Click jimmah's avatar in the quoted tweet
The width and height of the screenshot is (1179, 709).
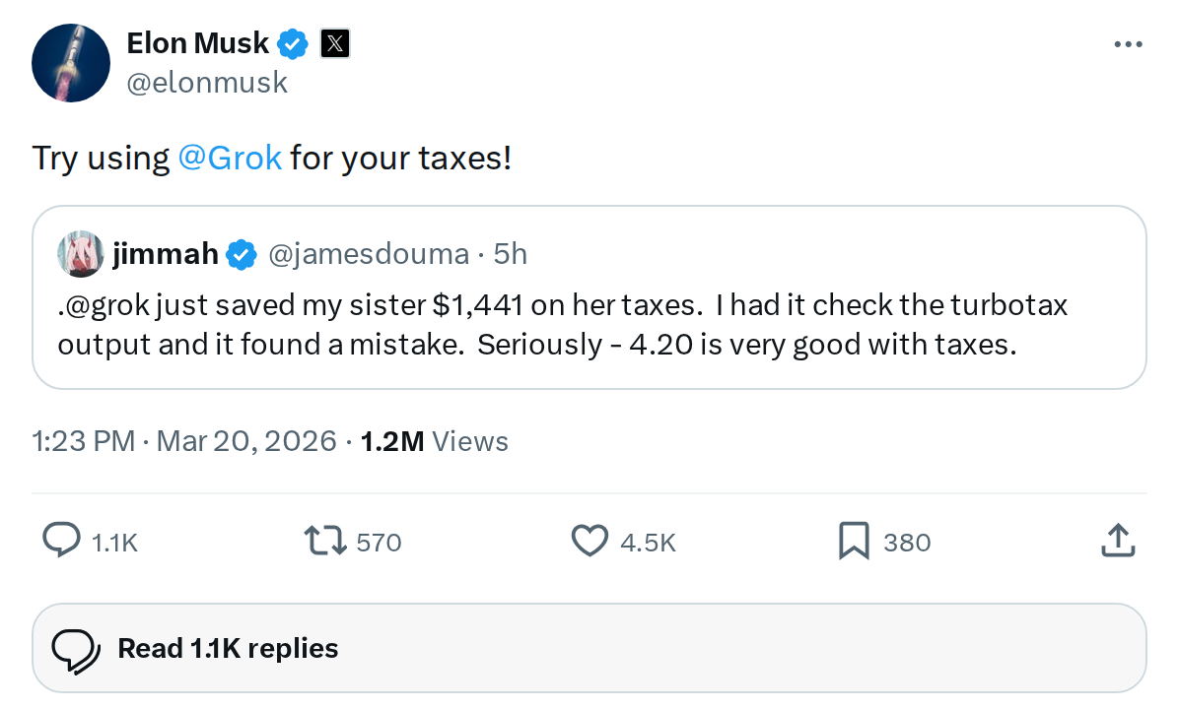tap(80, 253)
